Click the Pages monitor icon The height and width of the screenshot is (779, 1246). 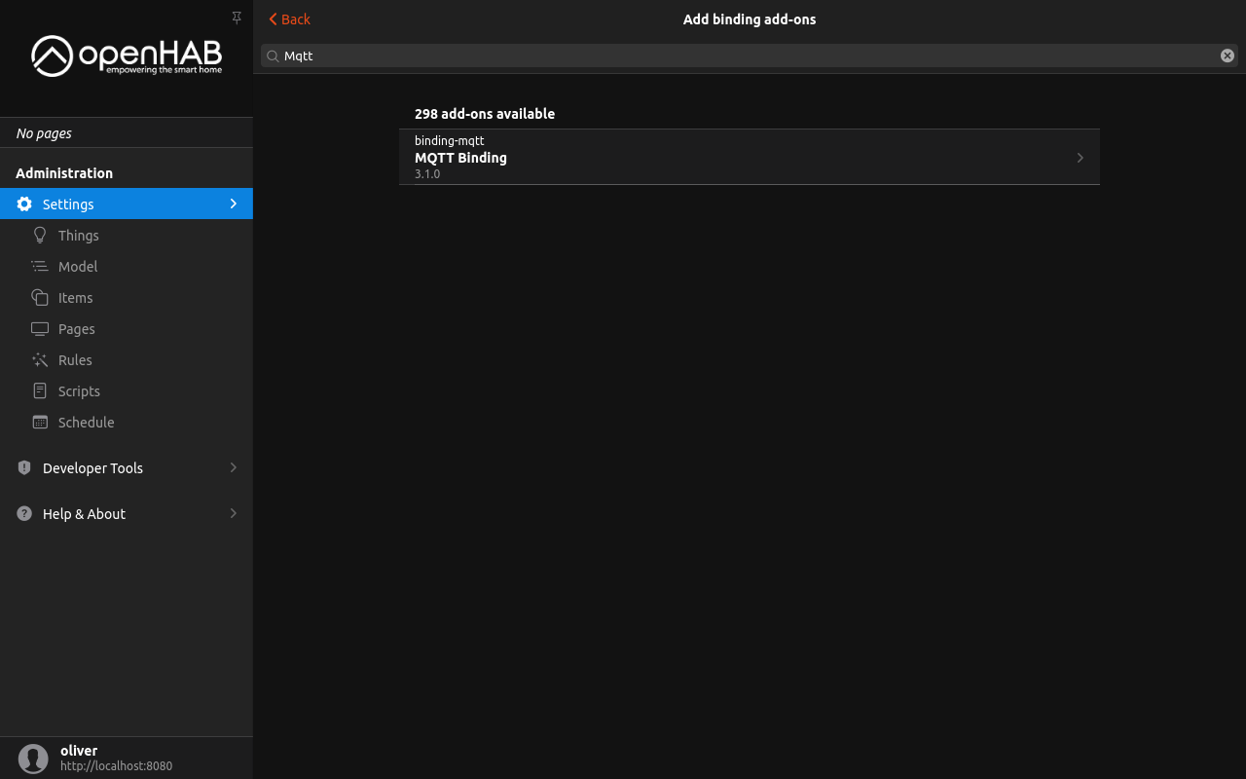point(40,329)
